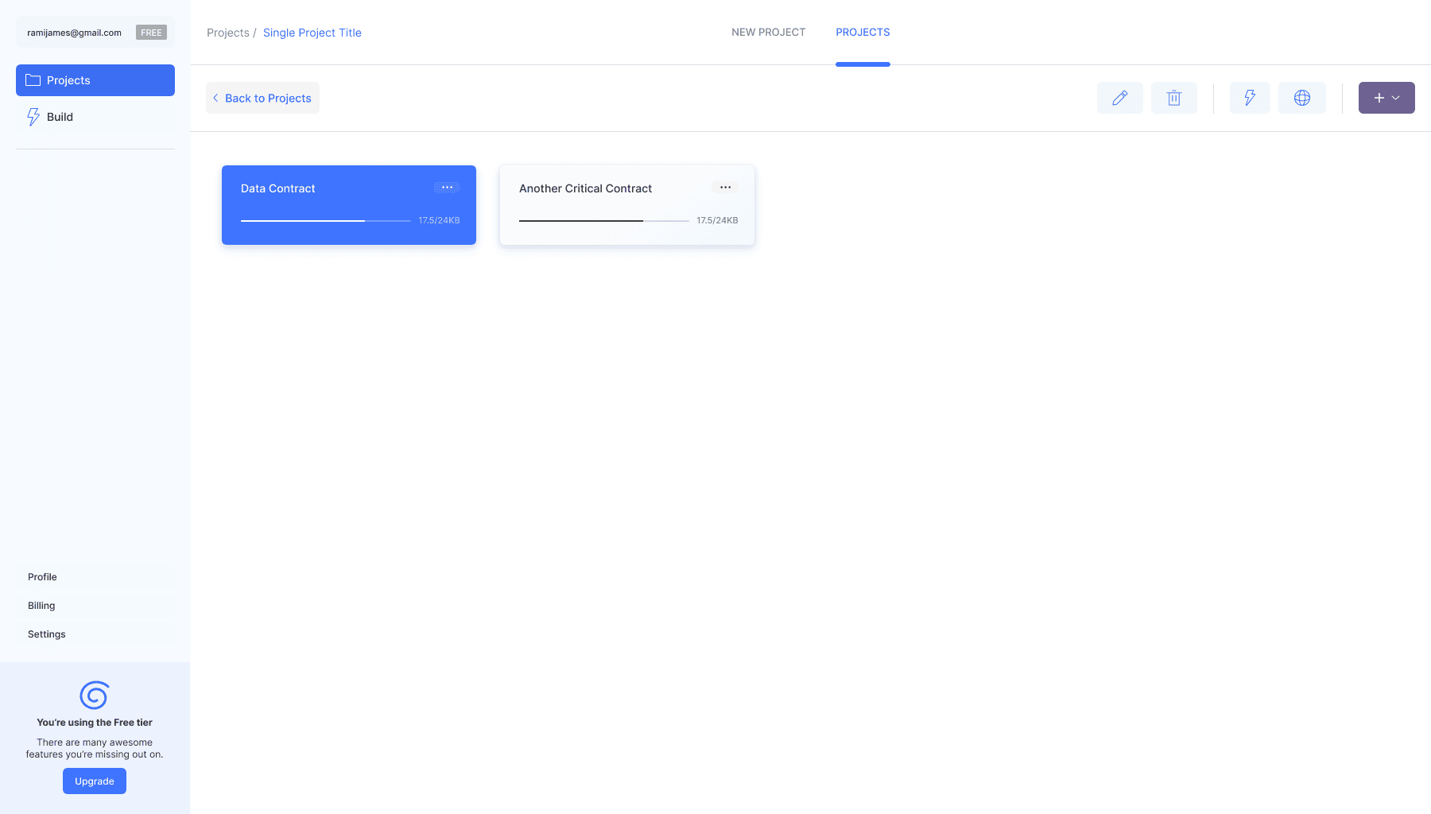Click the Back to Projects button

(262, 98)
